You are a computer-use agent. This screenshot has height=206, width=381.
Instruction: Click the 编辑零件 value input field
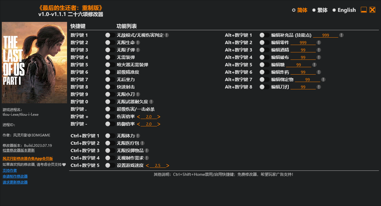tap(302, 42)
